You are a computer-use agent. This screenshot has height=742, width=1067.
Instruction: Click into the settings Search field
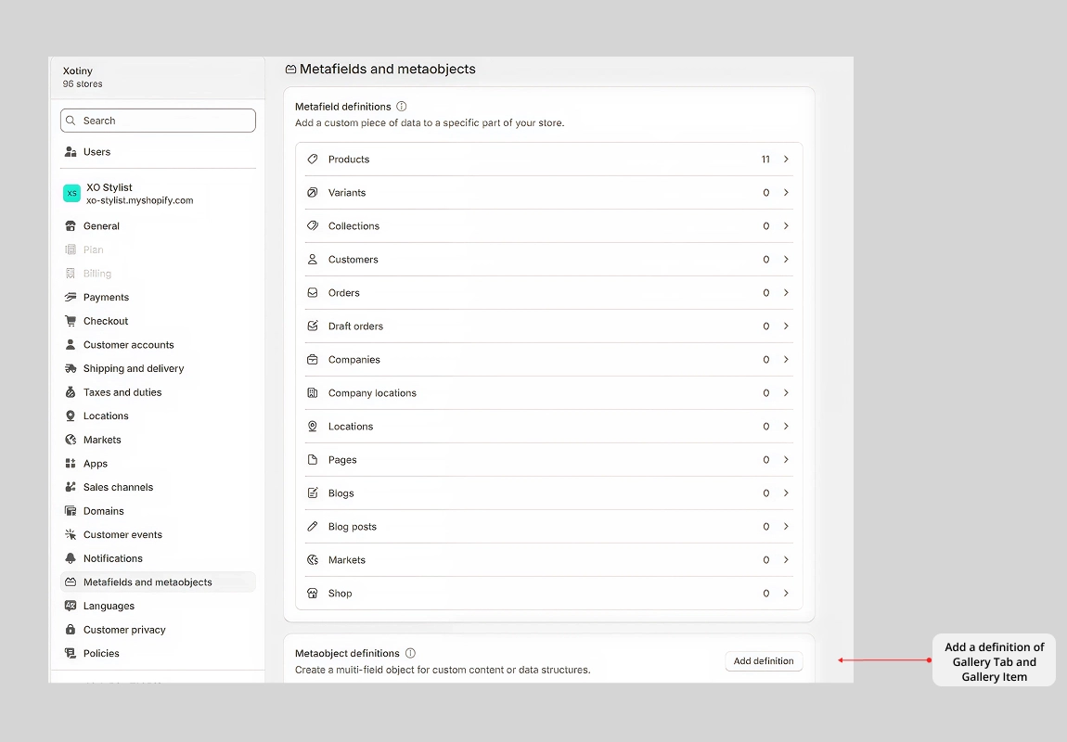(x=158, y=121)
